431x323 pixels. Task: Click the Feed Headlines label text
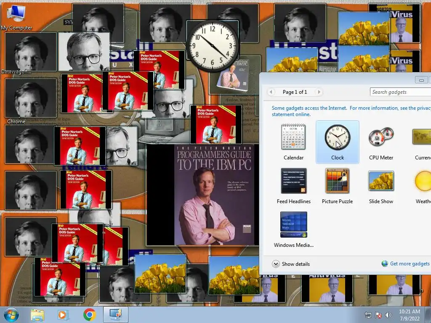pyautogui.click(x=293, y=201)
